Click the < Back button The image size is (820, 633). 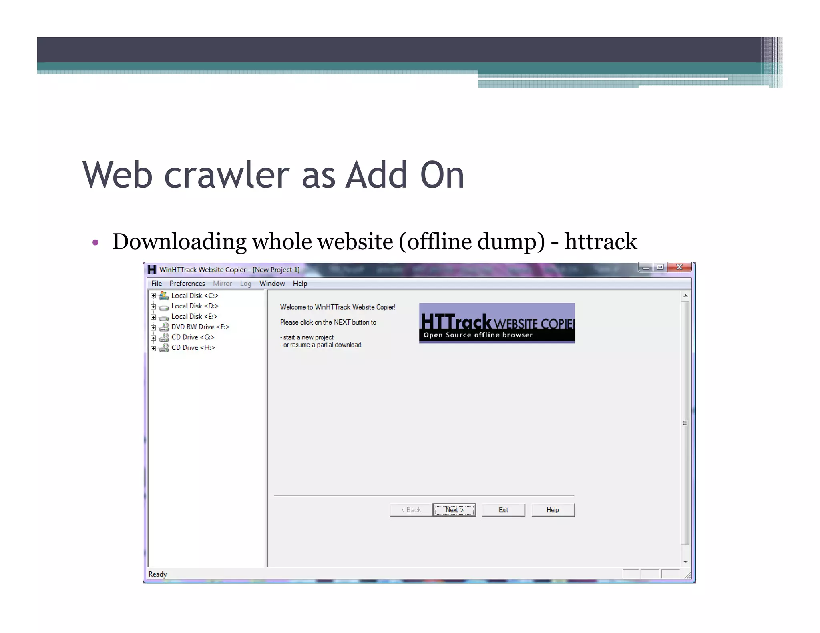[411, 510]
